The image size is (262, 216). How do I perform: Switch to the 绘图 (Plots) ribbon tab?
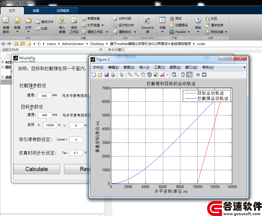36,11
